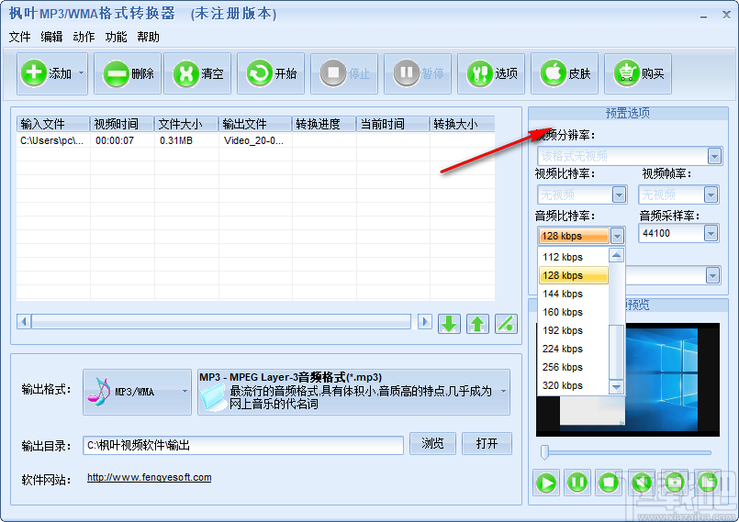This screenshot has width=739, height=522.
Task: Open the 文件 menu
Action: (20, 37)
